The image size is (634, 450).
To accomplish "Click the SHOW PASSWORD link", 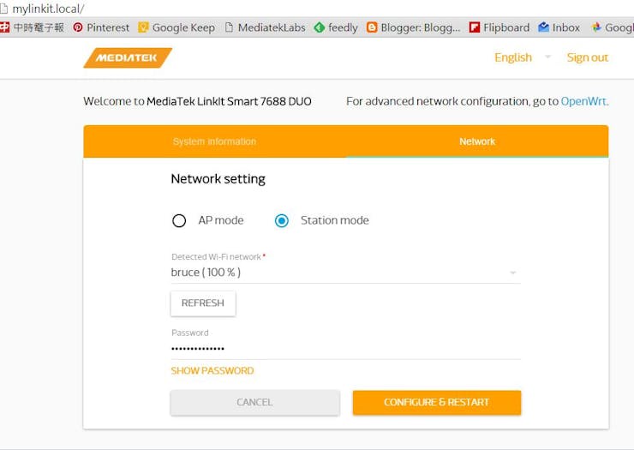I will (212, 371).
